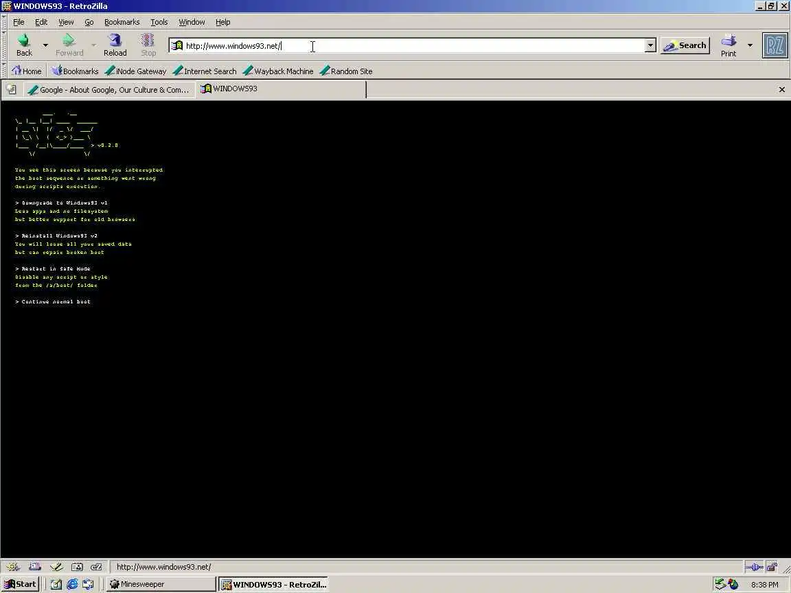Click the WINDOWS93 - RetroZilla taskbar button

tap(273, 585)
